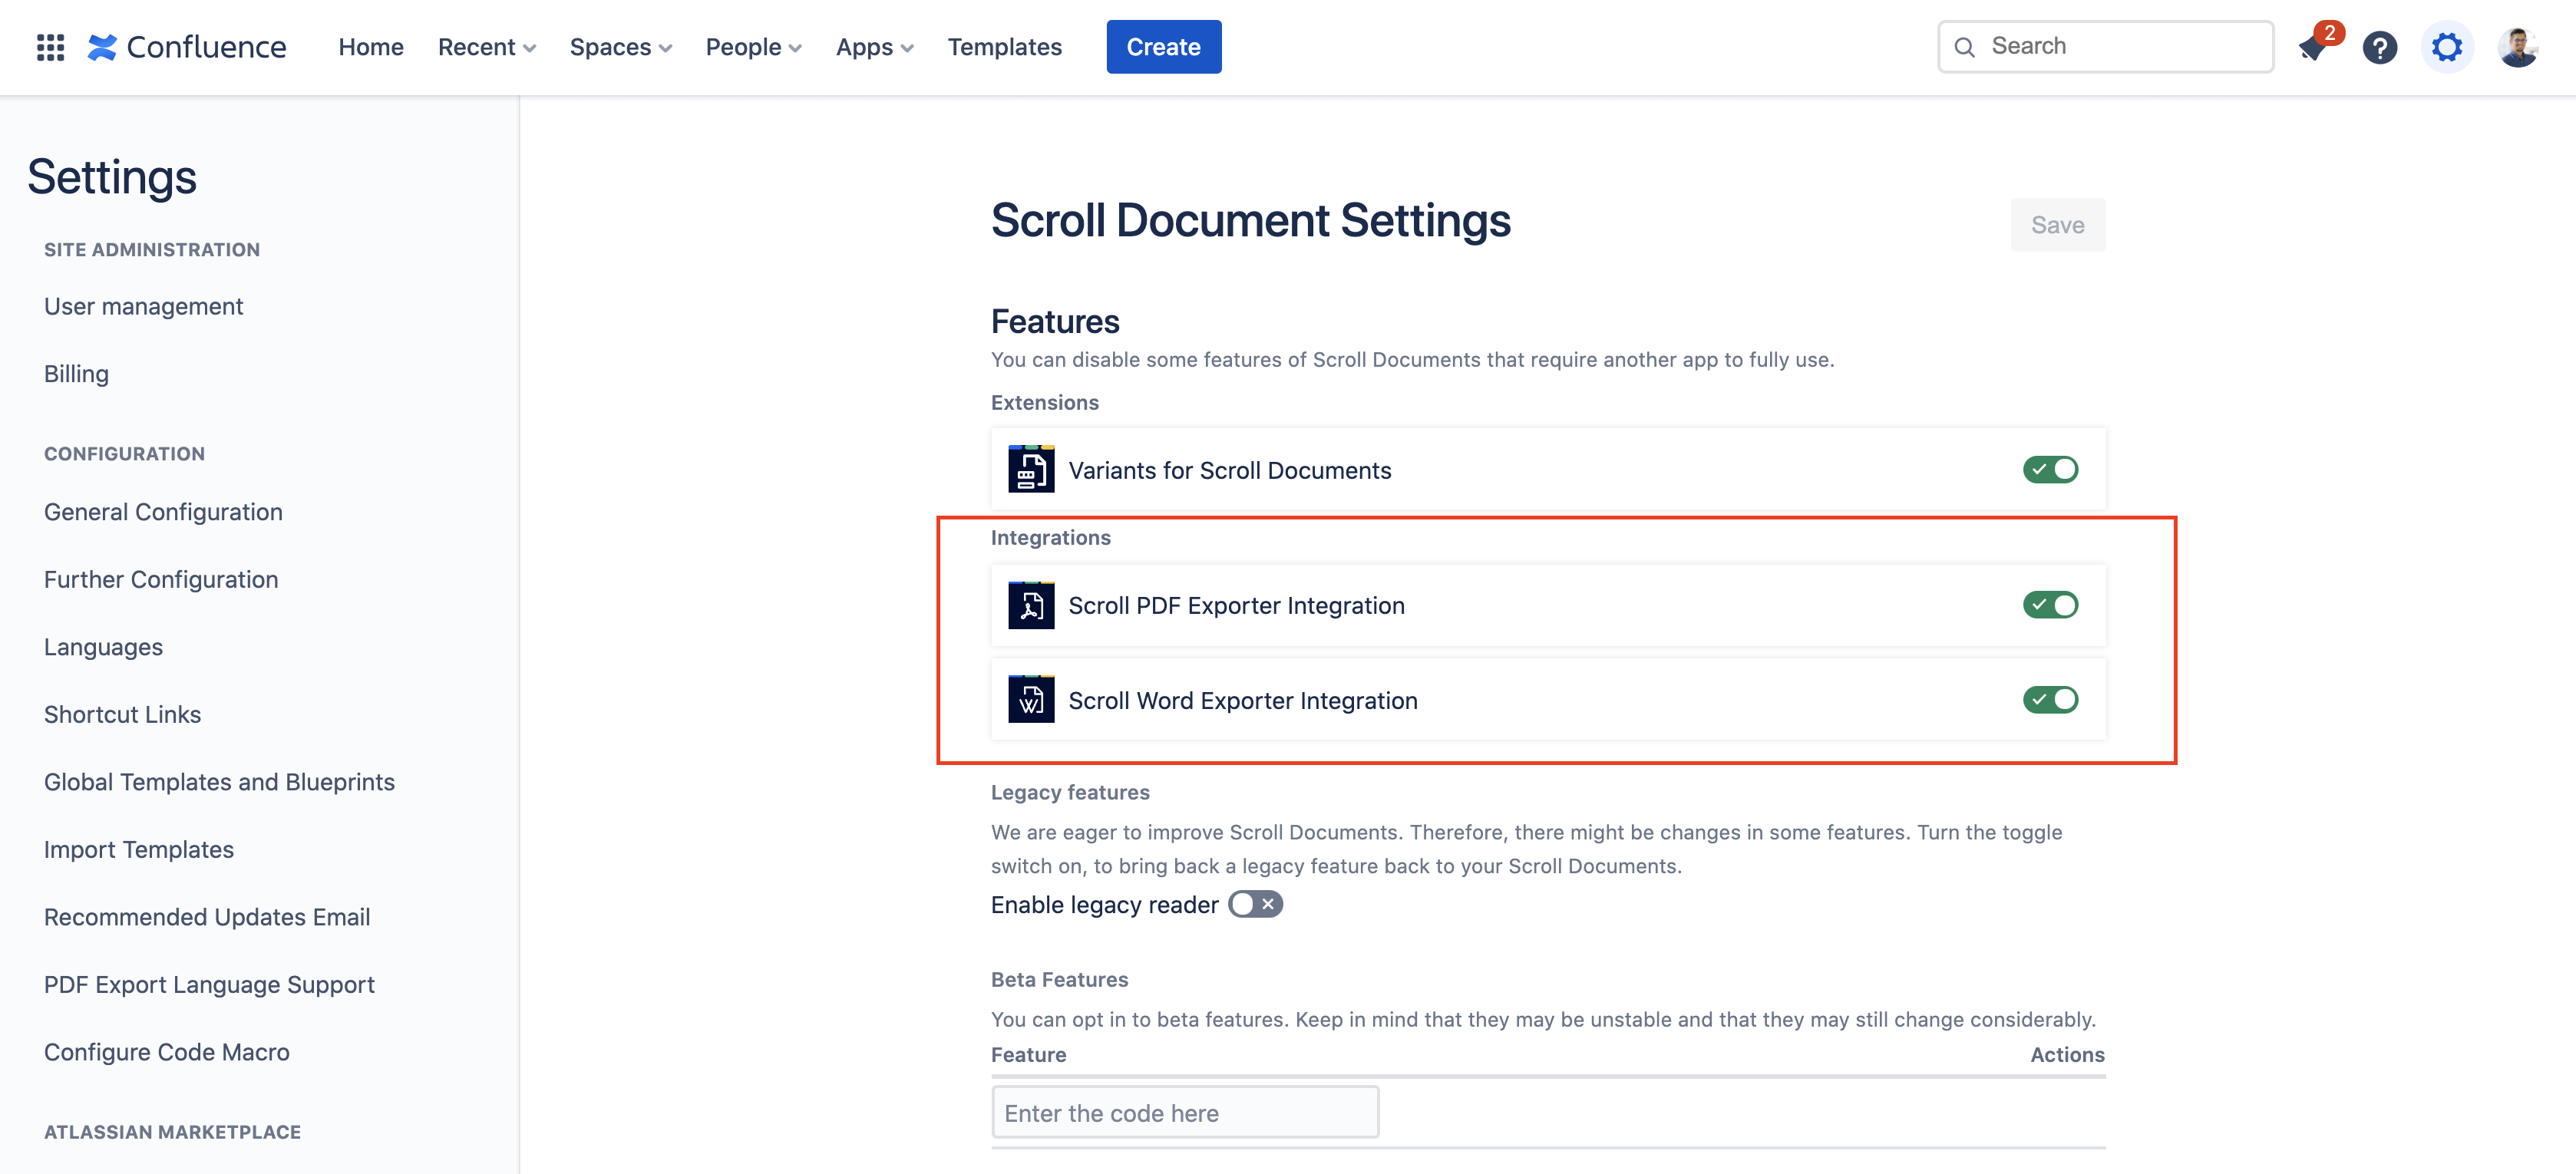This screenshot has width=2576, height=1174.
Task: Enable the legacy reader toggle
Action: point(1255,904)
